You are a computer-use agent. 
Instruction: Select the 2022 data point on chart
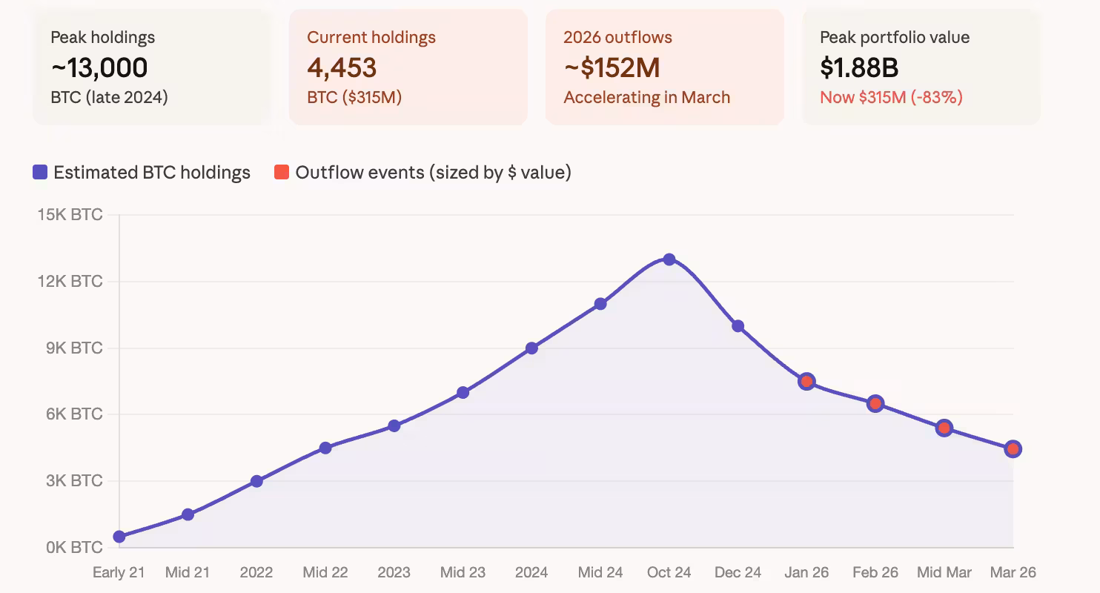coord(256,481)
